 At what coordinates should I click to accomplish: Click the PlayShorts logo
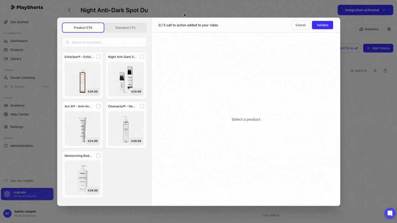(27, 7)
